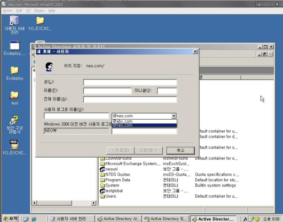Click the 다음(N) next button
283x222 pixels.
pos(149,151)
